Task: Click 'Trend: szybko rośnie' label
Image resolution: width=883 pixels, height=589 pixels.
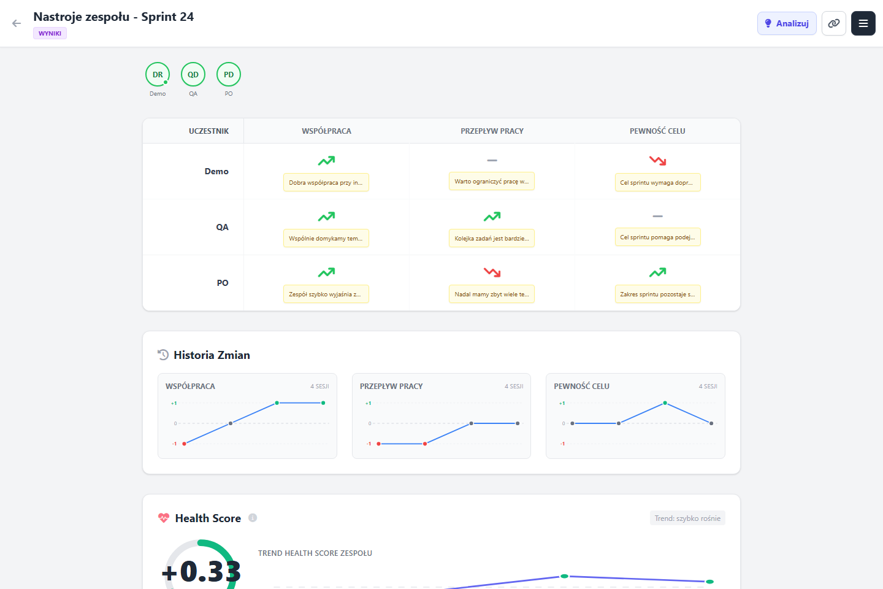Action: pyautogui.click(x=687, y=518)
